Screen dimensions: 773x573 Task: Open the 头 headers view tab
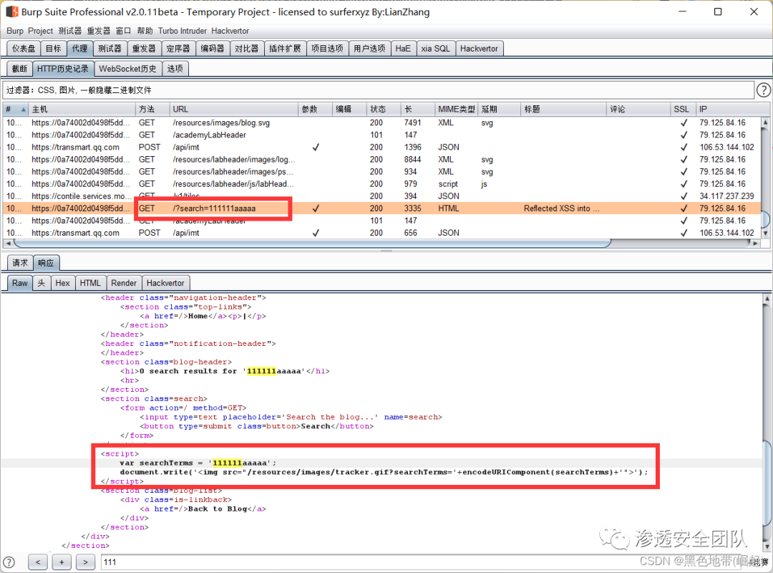(42, 283)
